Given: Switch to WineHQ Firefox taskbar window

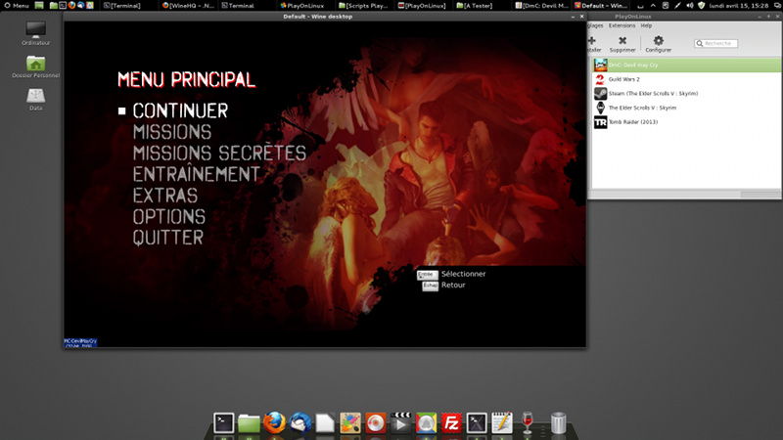Looking at the screenshot, I should (188, 6).
